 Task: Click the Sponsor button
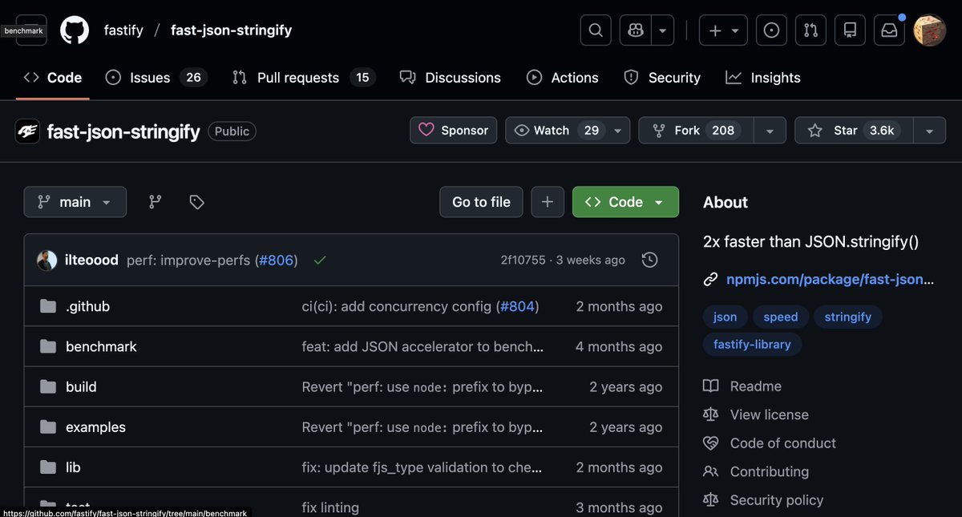click(454, 130)
